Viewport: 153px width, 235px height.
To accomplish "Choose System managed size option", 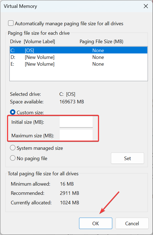I will [x=13, y=148].
